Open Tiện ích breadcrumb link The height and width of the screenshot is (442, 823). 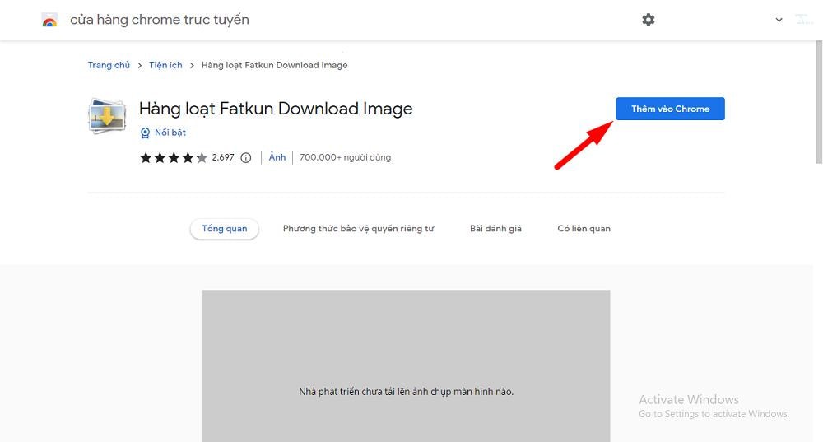pos(165,65)
